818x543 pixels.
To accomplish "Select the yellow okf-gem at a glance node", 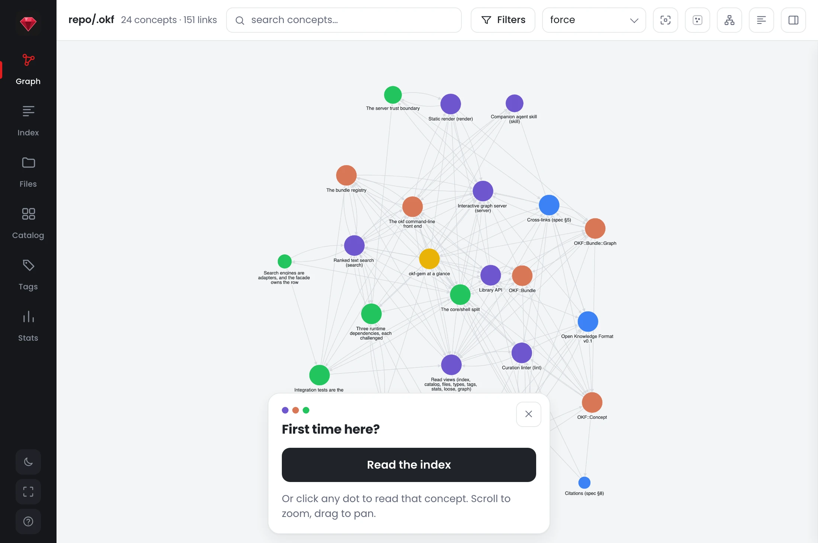I will coord(429,259).
